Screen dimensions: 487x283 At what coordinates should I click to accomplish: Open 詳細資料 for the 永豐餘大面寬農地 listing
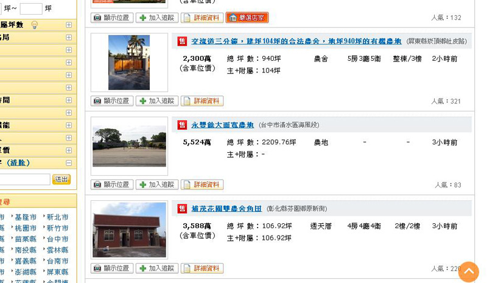coord(202,184)
